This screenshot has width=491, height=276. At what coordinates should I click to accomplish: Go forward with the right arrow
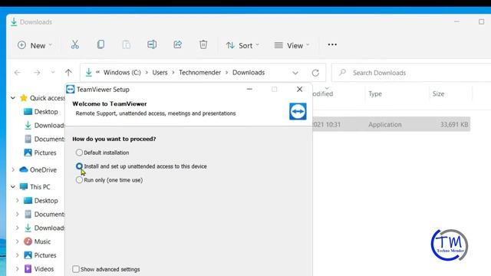(x=37, y=73)
